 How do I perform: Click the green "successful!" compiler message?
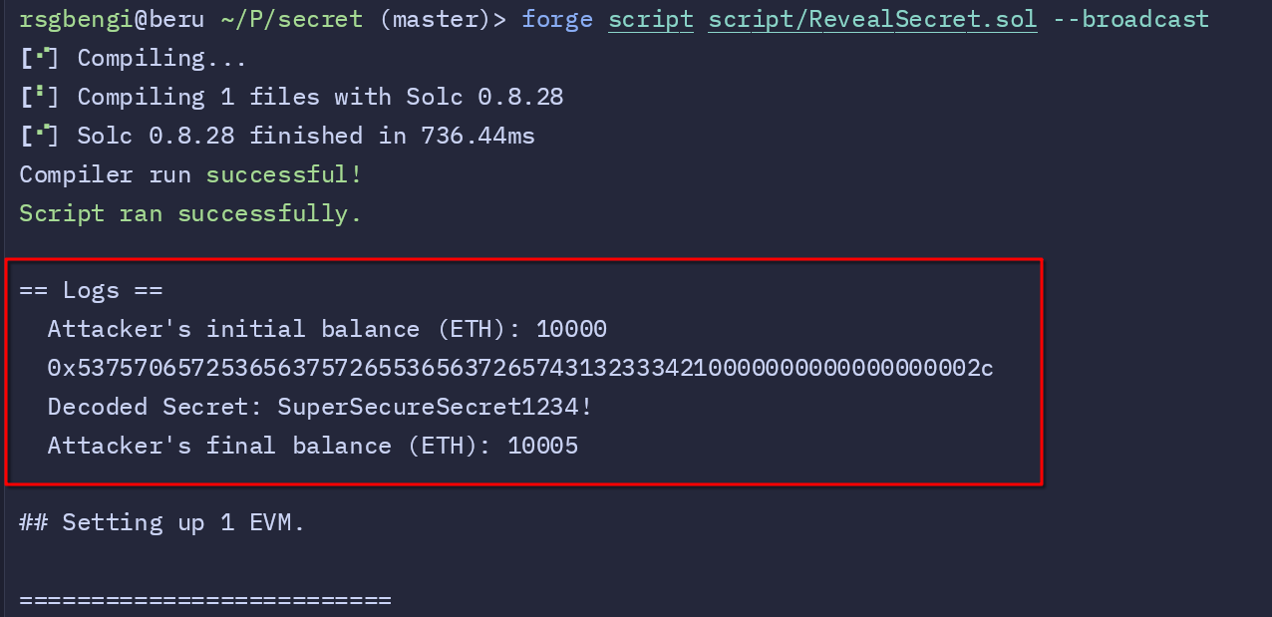284,174
